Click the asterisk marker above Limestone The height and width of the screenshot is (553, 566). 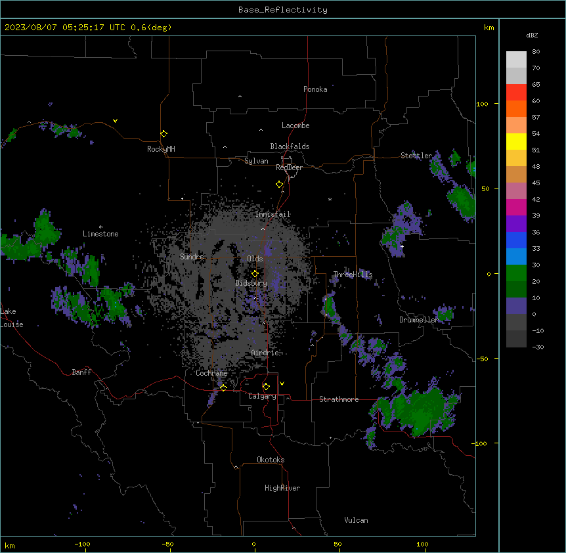pyautogui.click(x=100, y=227)
